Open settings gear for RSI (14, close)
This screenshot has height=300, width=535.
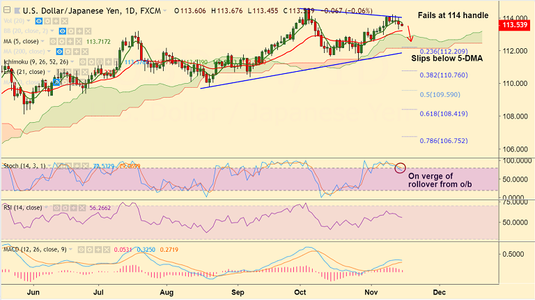tap(65, 208)
